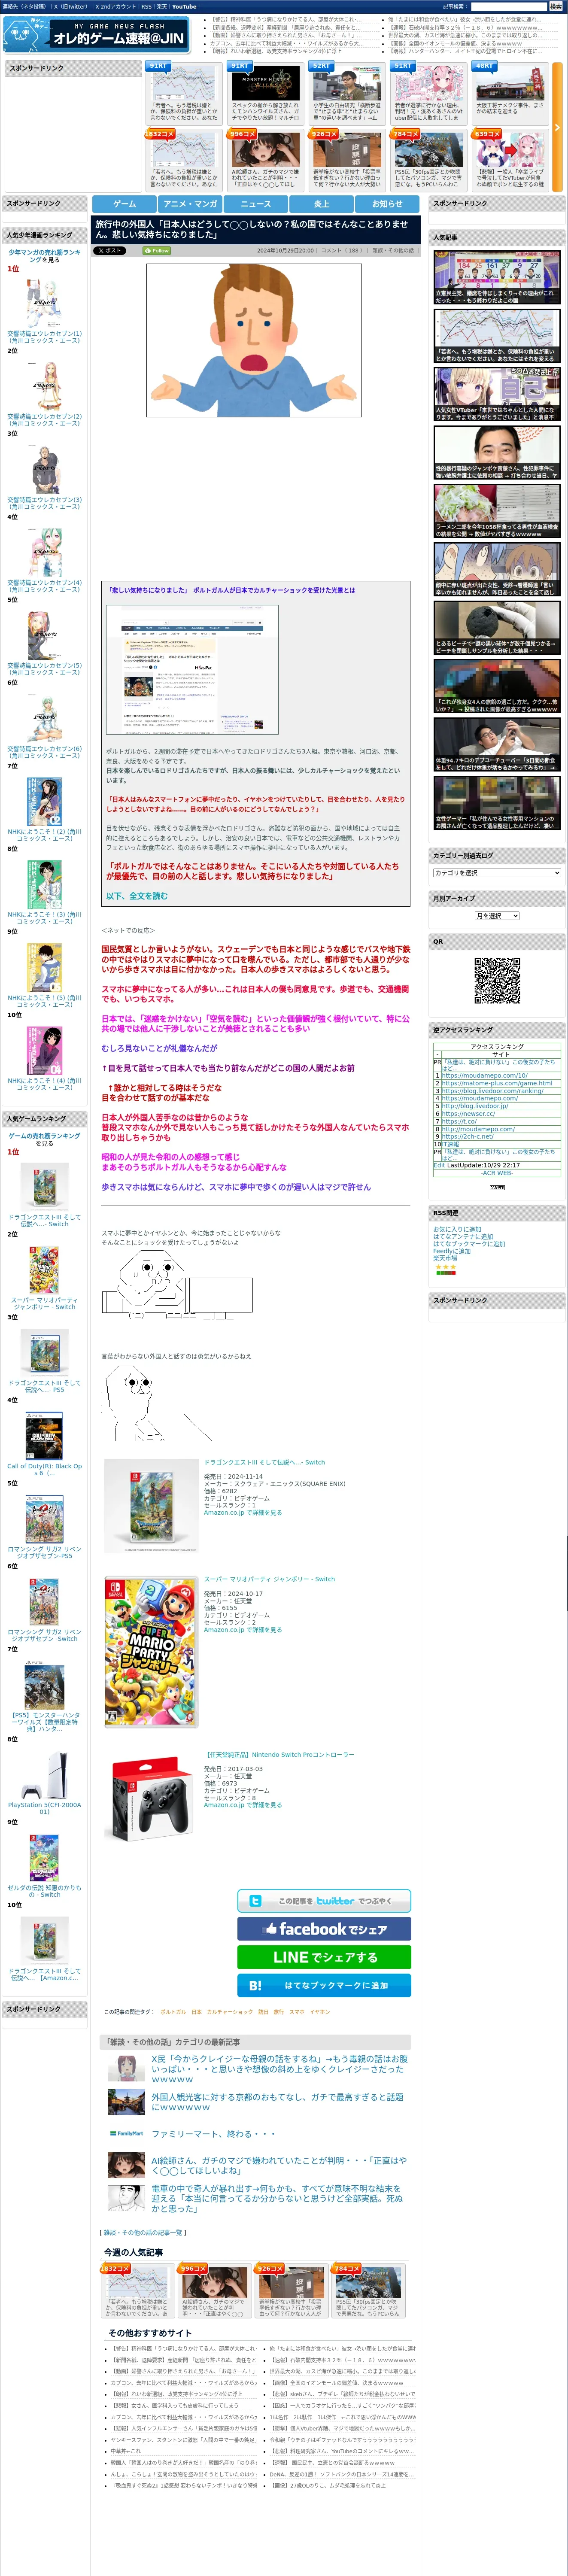Click the Nintendo Switch Proコントローラー title link
Viewport: 568px width, 2576px height.
(279, 1754)
